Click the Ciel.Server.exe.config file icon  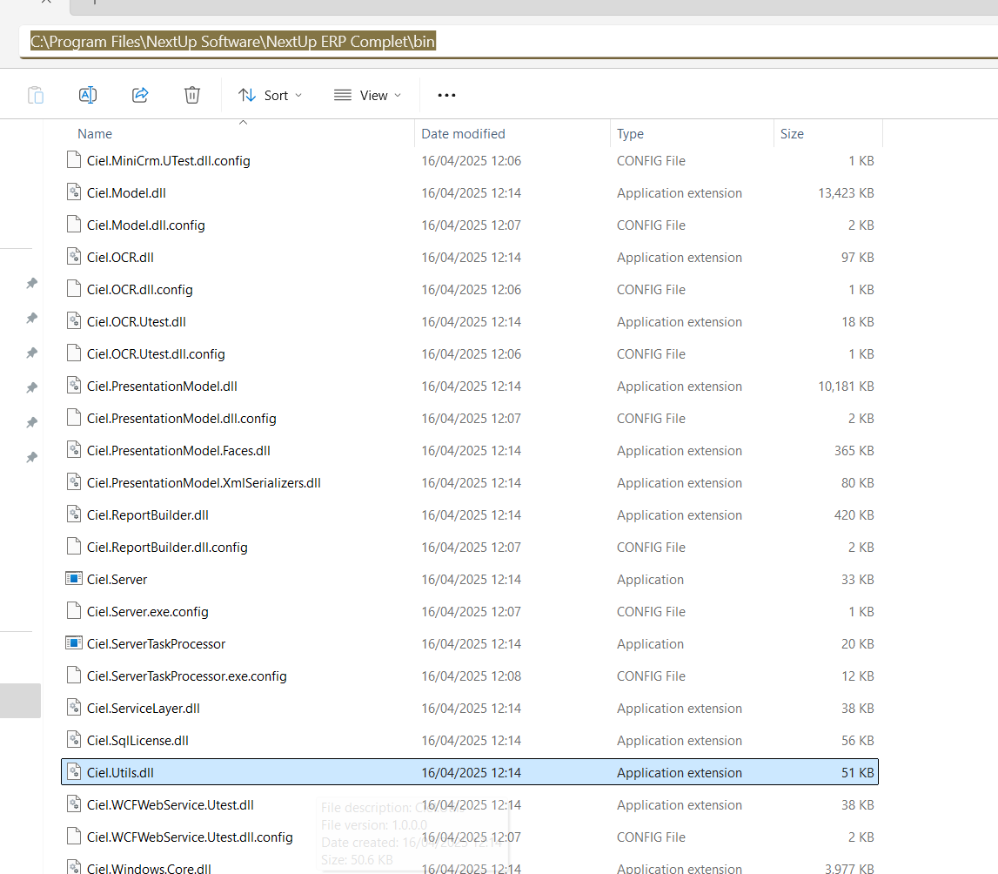[74, 612]
